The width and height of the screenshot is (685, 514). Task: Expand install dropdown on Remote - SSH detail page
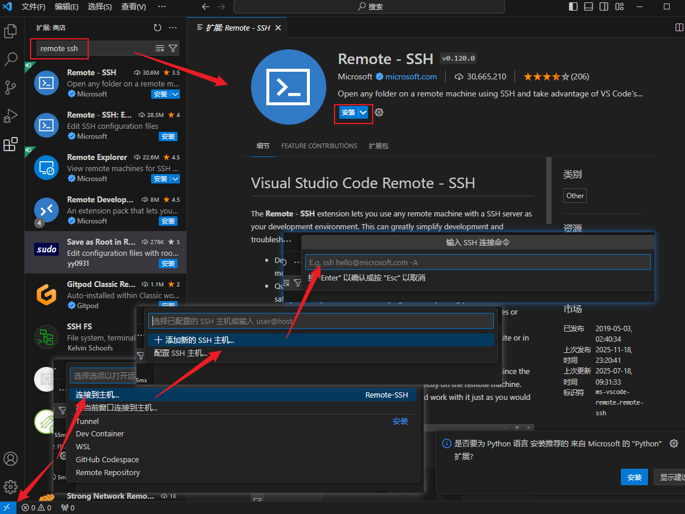coord(363,112)
